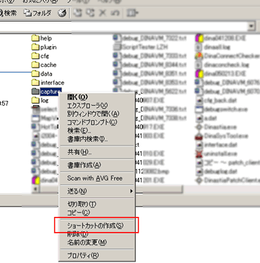Select the cache folder icon

[35, 65]
